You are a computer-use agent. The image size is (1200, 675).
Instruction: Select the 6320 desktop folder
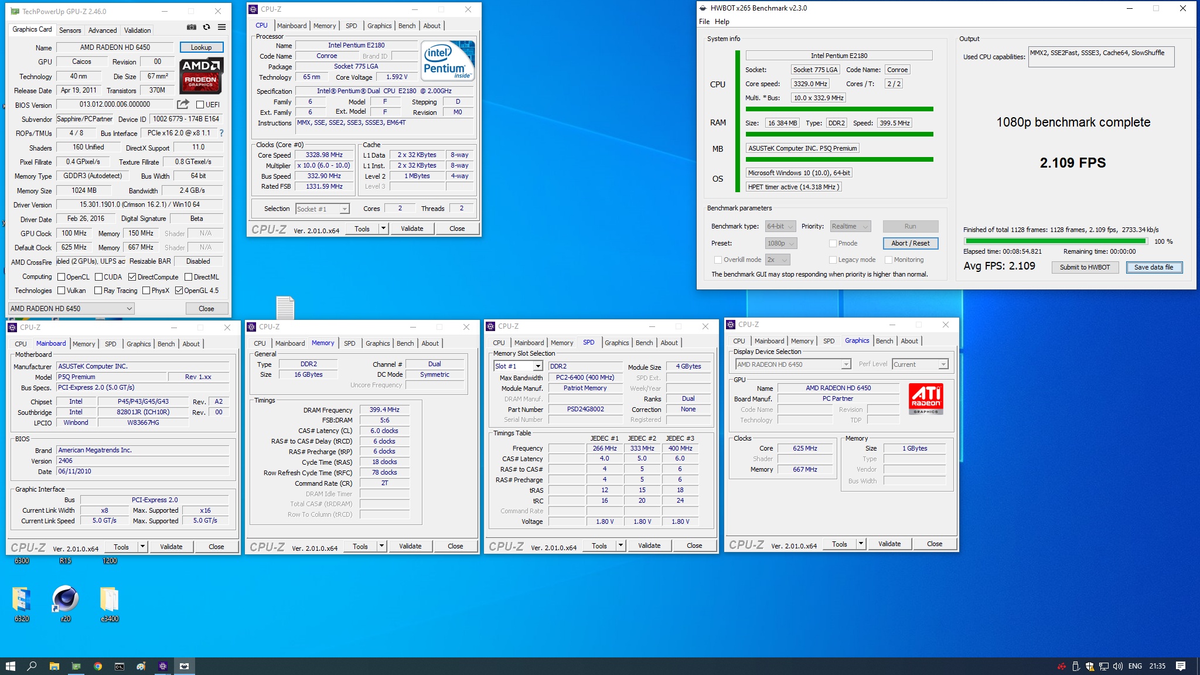(x=22, y=604)
